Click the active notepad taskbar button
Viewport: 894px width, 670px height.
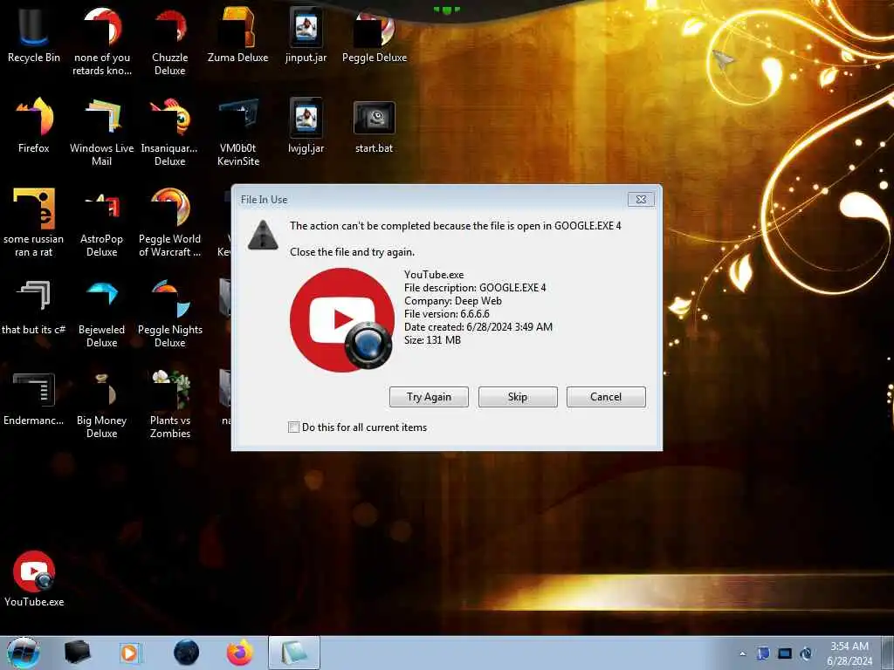tap(293, 653)
